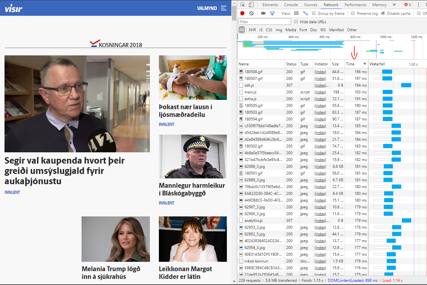
Task: Filter requests by XHR type
Action: [252, 30]
